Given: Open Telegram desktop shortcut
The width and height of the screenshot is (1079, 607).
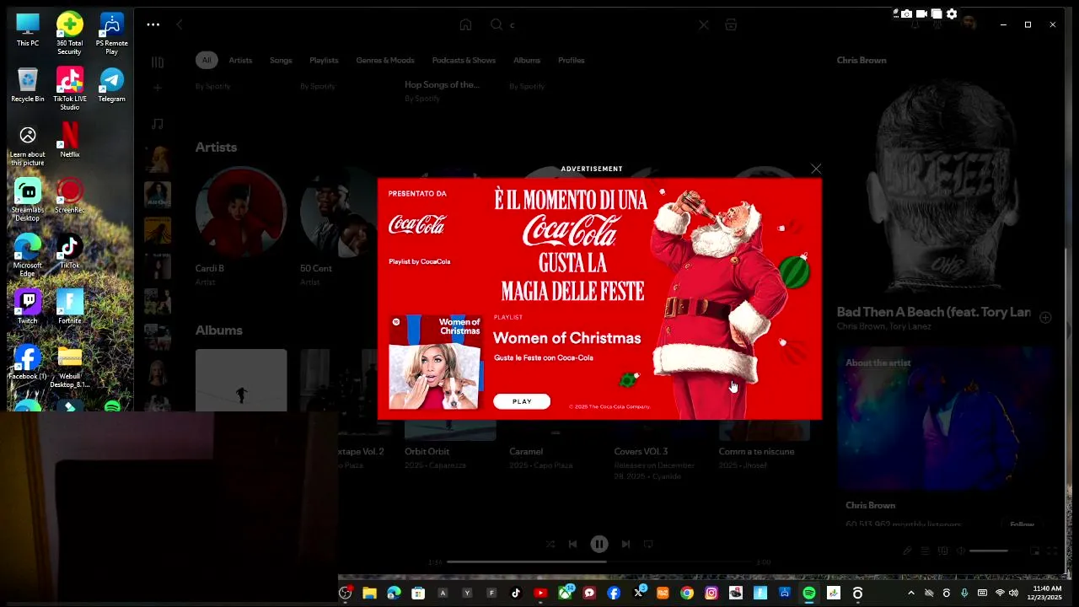Looking at the screenshot, I should pyautogui.click(x=111, y=85).
